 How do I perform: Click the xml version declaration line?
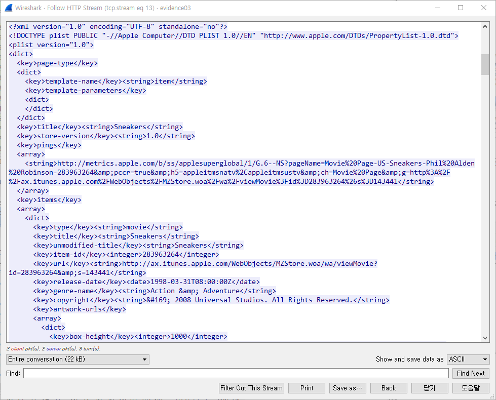[x=118, y=26]
